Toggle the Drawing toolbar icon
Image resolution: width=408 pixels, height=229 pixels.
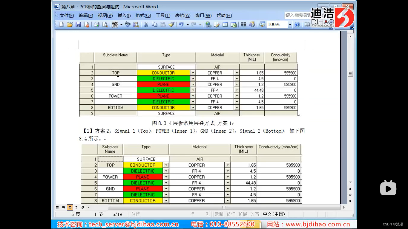(x=252, y=24)
